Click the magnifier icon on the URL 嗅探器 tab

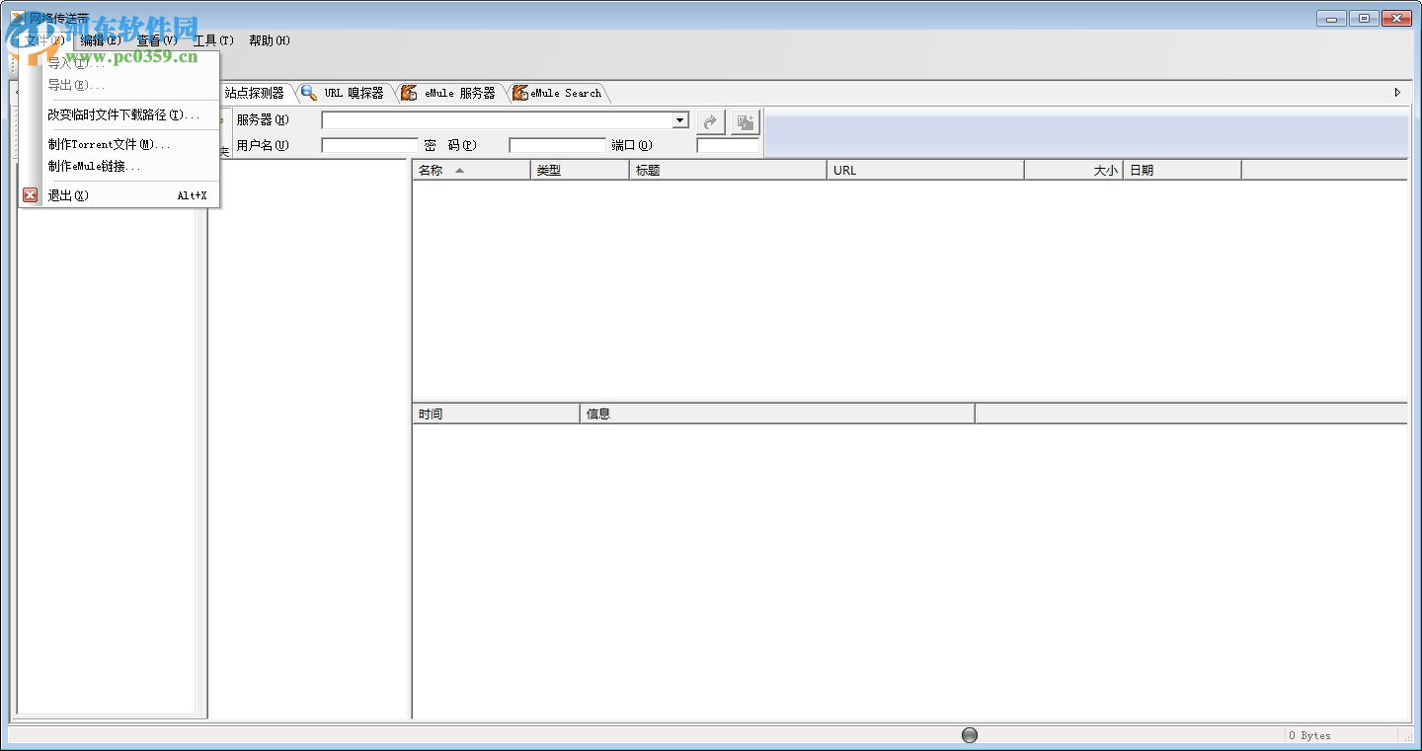pos(309,93)
